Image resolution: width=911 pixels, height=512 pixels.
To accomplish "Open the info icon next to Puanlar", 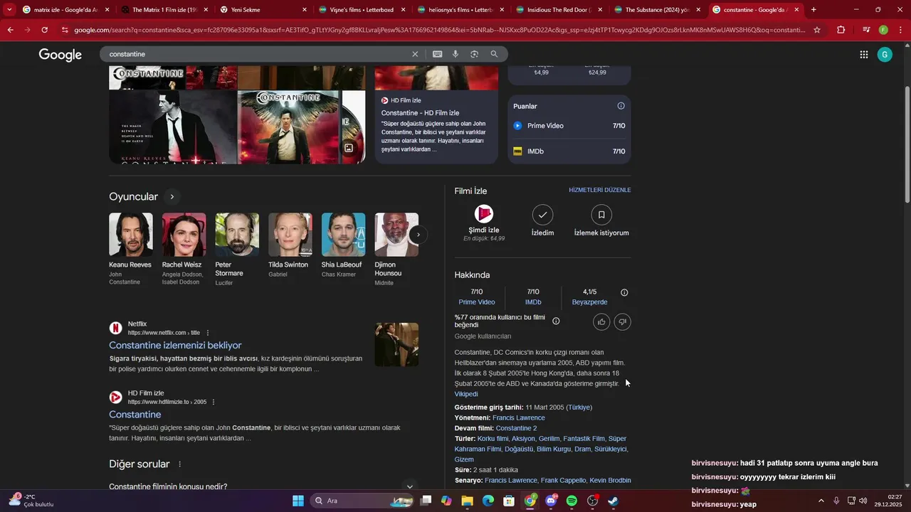I will click(x=621, y=106).
